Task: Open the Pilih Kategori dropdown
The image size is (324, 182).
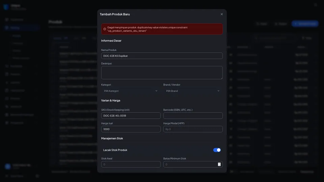Action: (131, 91)
